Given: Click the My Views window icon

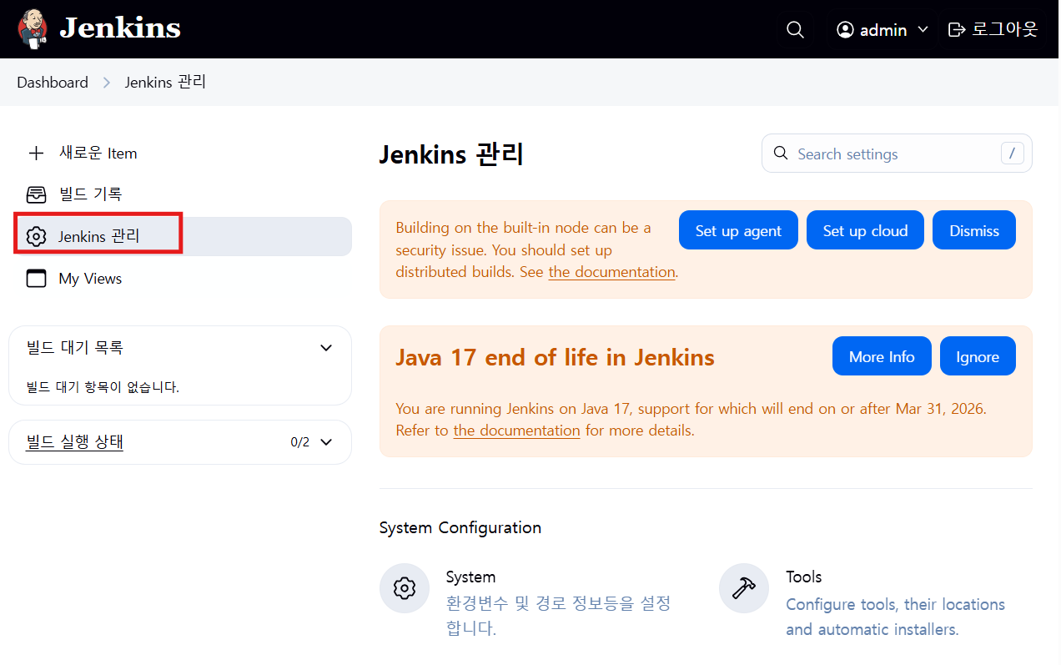Looking at the screenshot, I should (36, 279).
